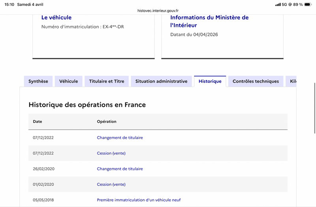The width and height of the screenshot is (316, 207).
Task: Click Cession (vente) from 07/12/2022
Action: coord(111,153)
